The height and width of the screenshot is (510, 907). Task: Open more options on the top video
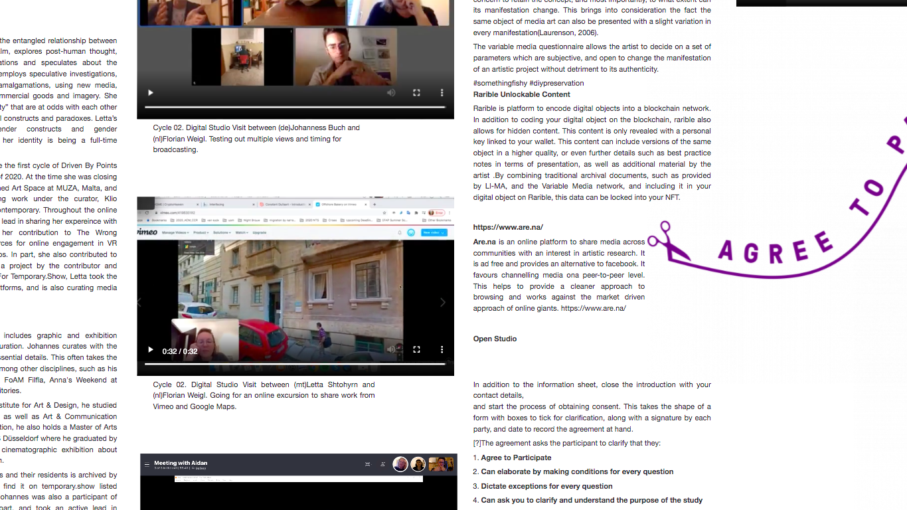point(442,93)
